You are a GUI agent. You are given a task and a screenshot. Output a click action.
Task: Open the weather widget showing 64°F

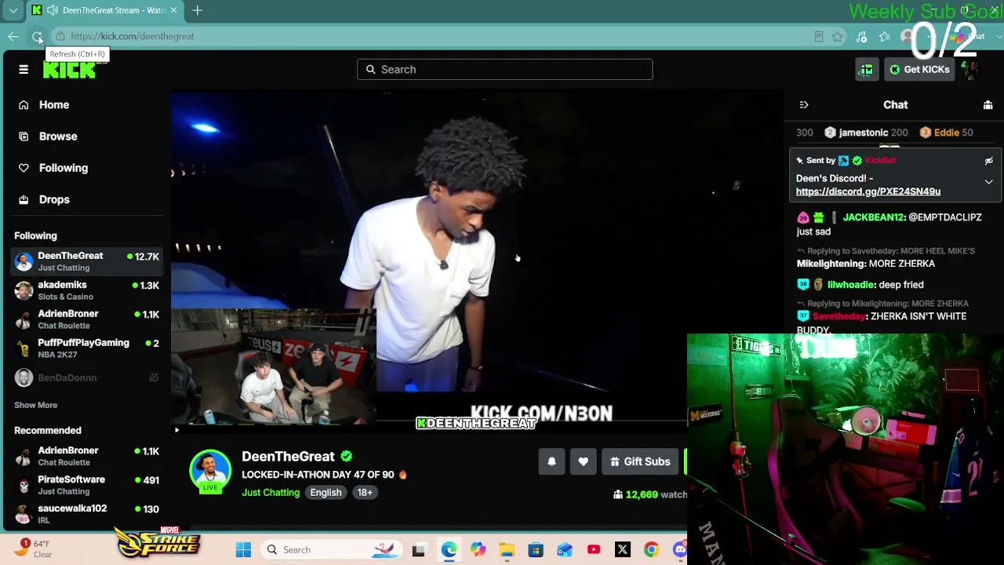point(35,549)
